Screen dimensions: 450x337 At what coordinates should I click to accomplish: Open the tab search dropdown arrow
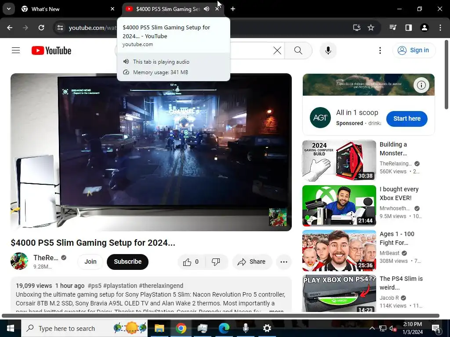(9, 9)
